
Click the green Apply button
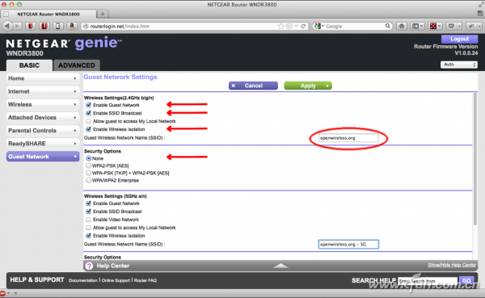tap(308, 86)
